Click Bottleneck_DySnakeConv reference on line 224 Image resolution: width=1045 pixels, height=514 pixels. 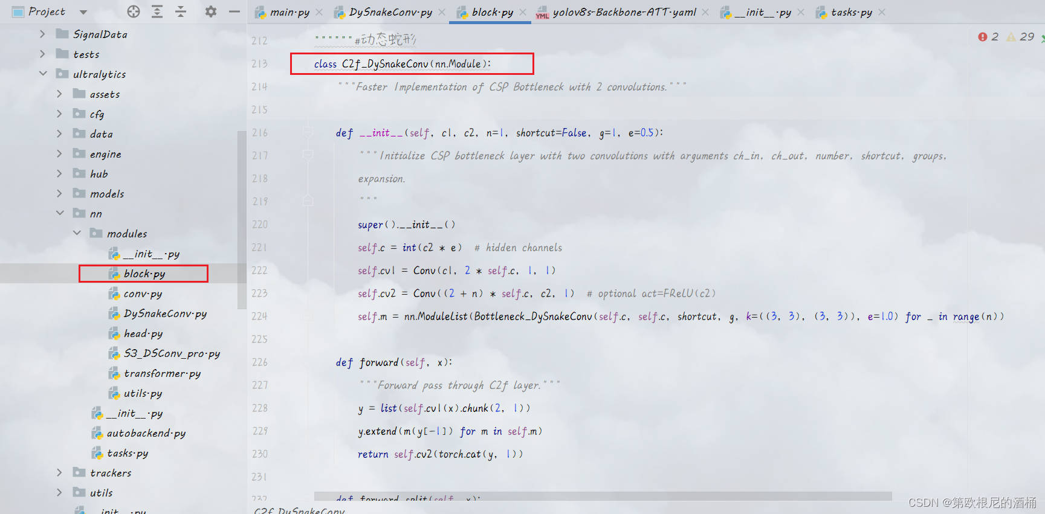point(533,316)
